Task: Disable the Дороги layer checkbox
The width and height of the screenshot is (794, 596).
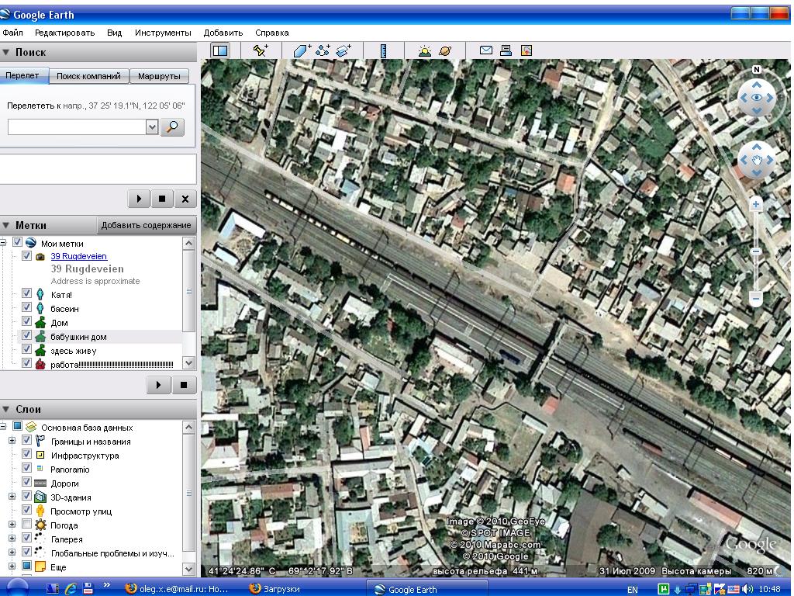Action: tap(27, 482)
